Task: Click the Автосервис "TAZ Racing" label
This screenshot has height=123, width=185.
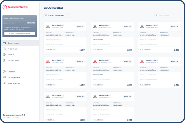Action: [11, 117]
